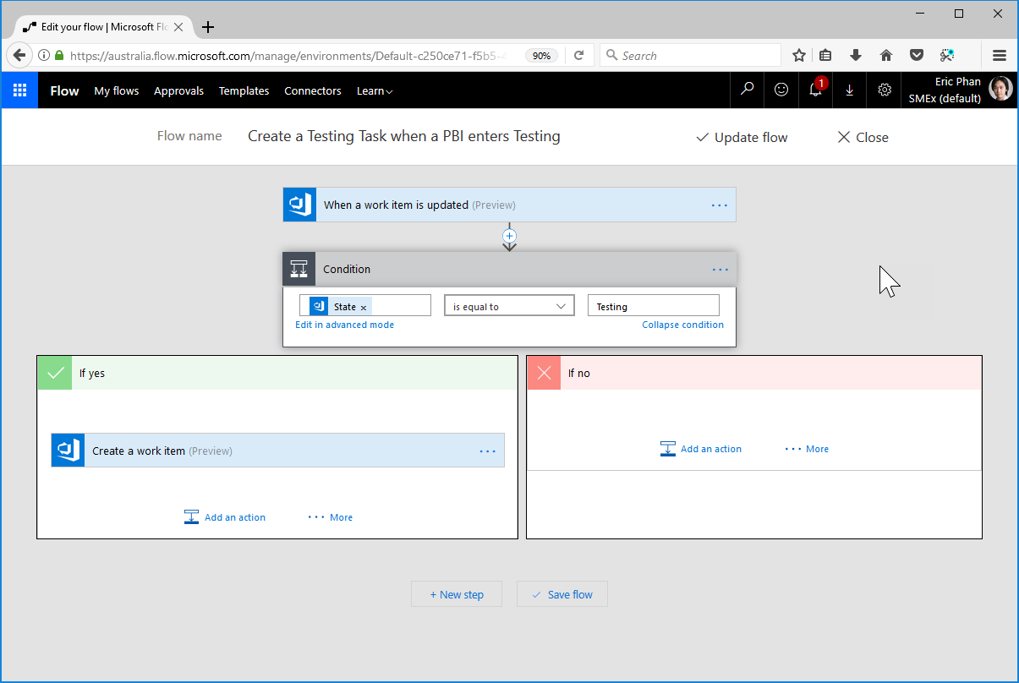Open notifications bell with red badge
Image resolution: width=1019 pixels, height=683 pixels.
coord(815,90)
